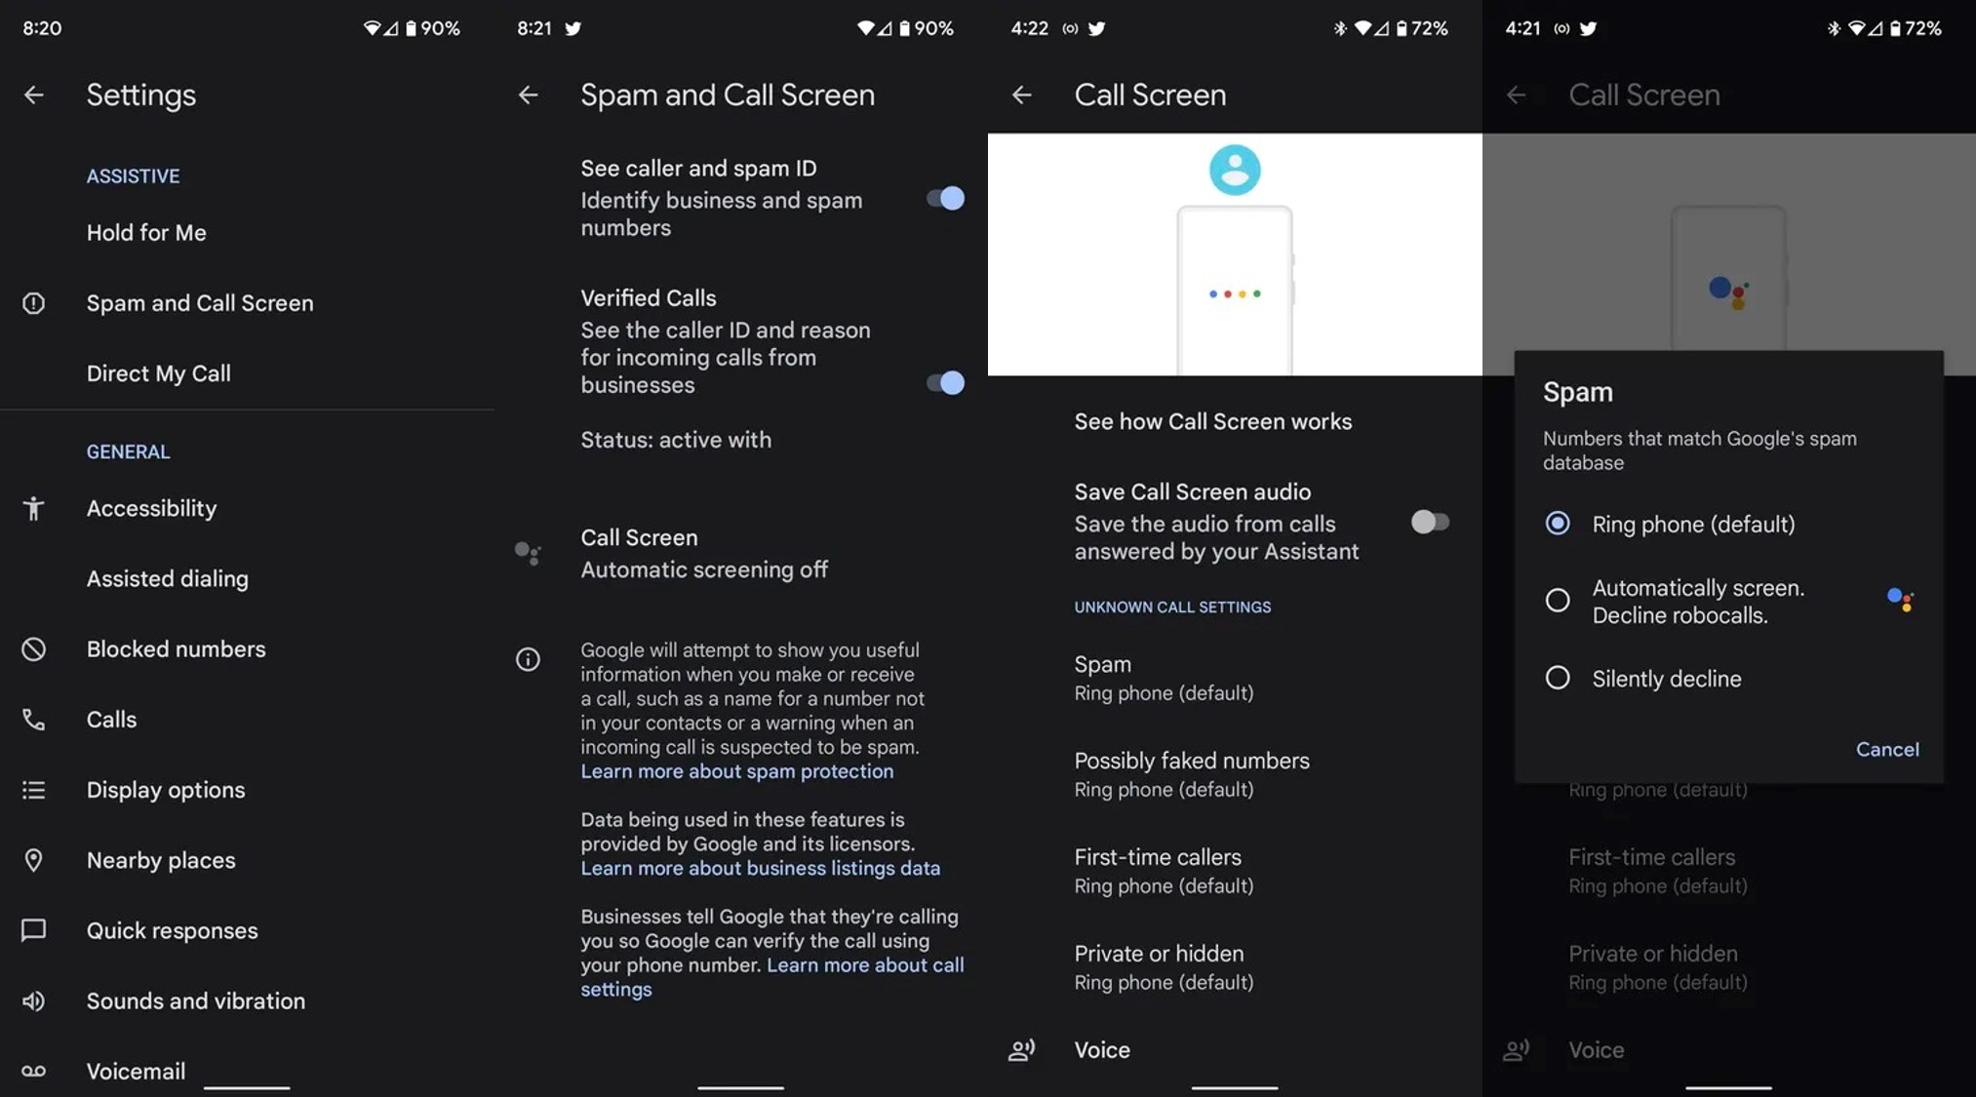Open the Hold for Me settings entry
This screenshot has height=1097, width=1976.
[x=146, y=232]
